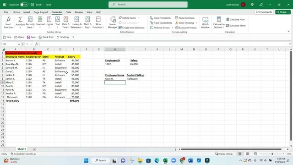Click the New workbook shortcut

point(7,37)
